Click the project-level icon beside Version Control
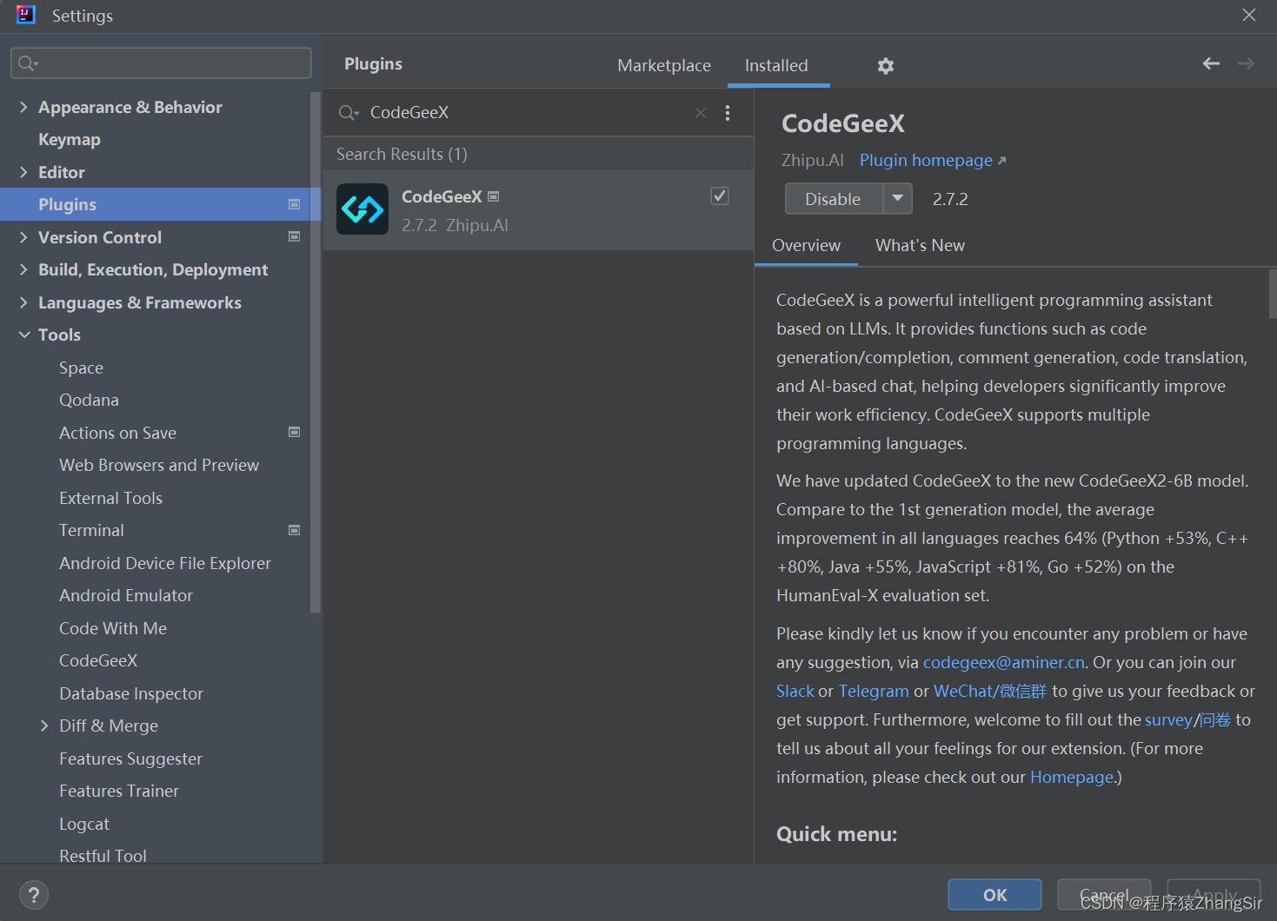 click(x=294, y=236)
